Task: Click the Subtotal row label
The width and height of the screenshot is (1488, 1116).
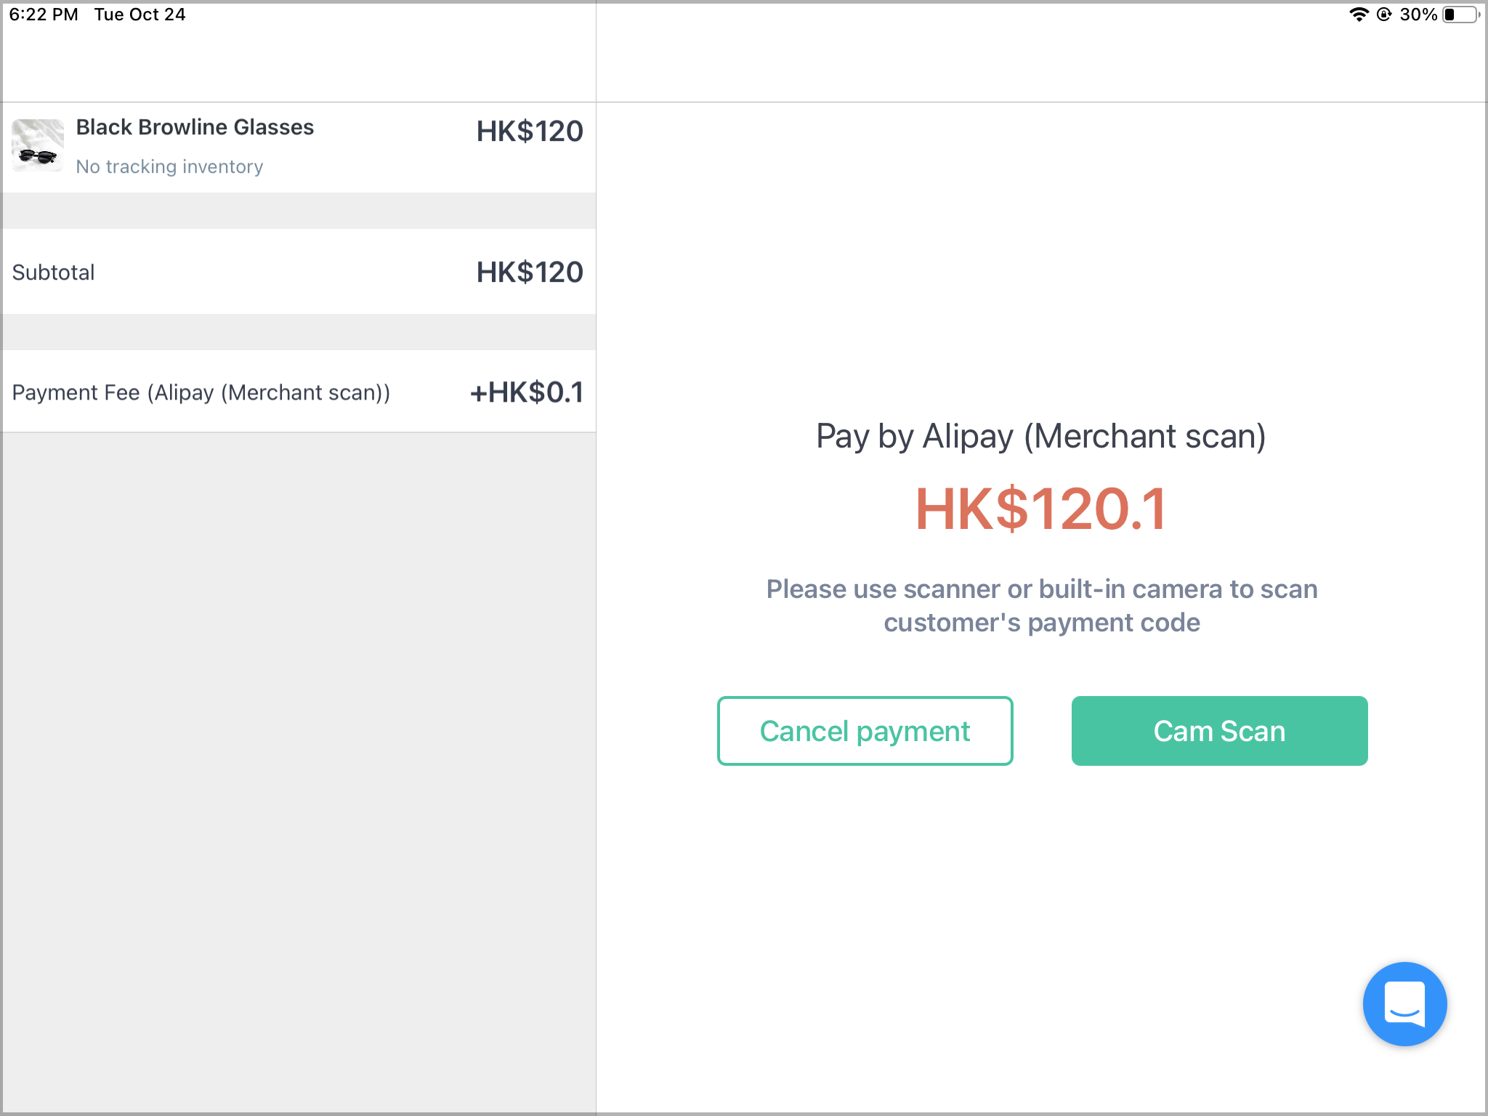Action: click(x=53, y=272)
